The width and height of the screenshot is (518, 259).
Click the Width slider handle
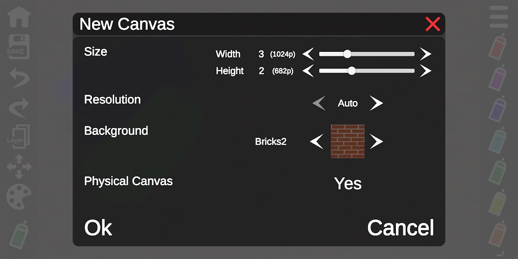coord(347,54)
